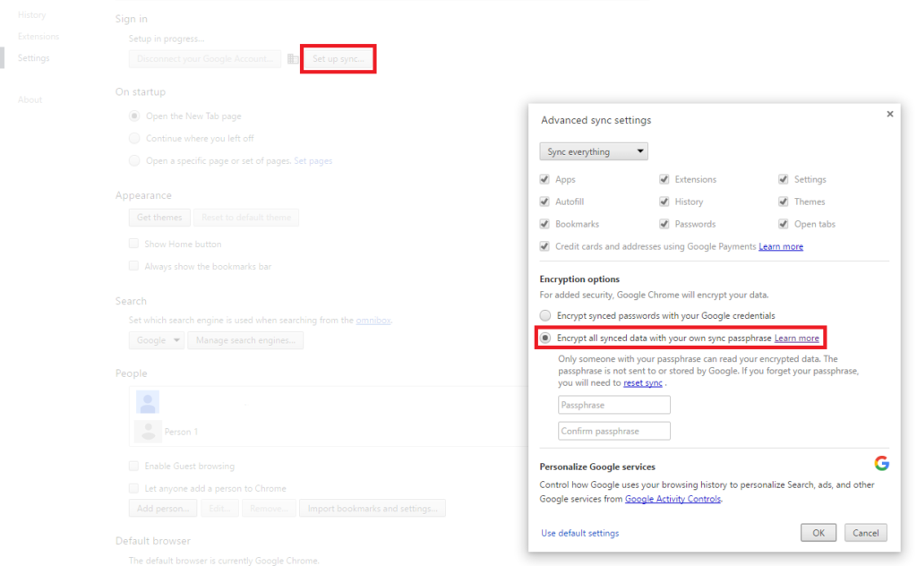Select Encrypt all synced data with passphrase
This screenshot has width=917, height=566.
click(x=545, y=338)
